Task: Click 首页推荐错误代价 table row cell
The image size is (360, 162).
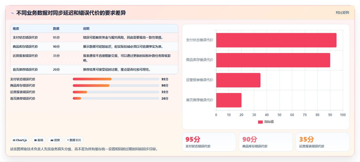Action: (x=25, y=70)
